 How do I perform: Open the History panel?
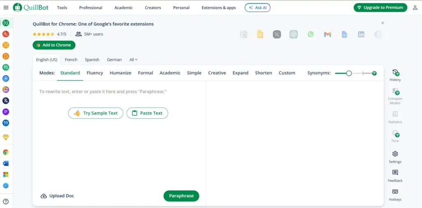coord(395,75)
